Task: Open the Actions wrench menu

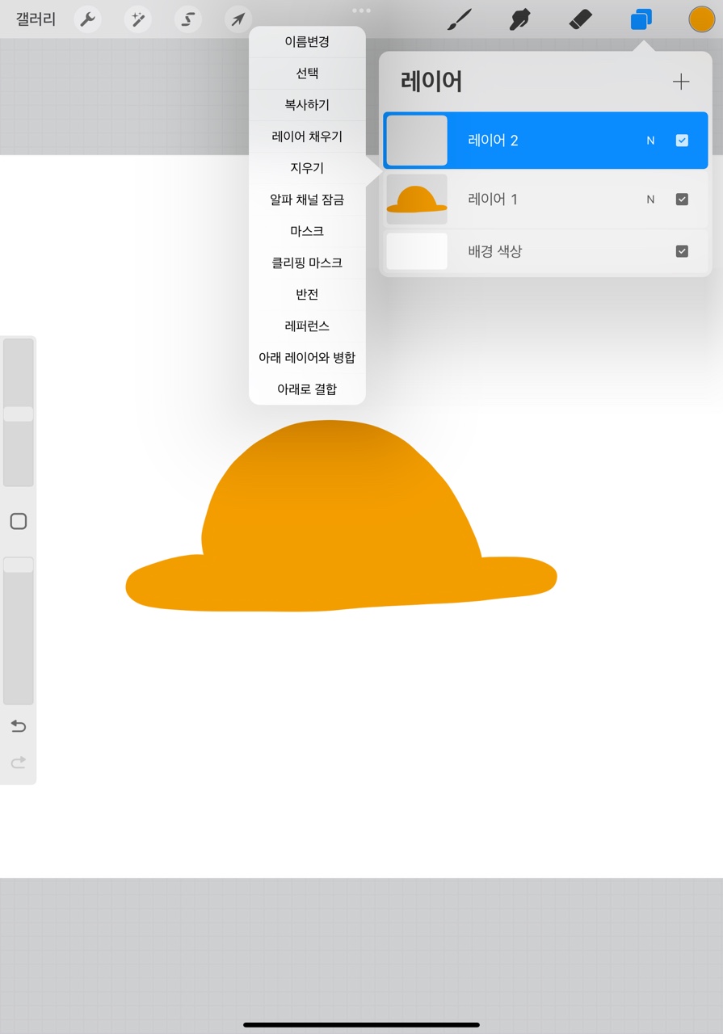Action: click(x=87, y=19)
